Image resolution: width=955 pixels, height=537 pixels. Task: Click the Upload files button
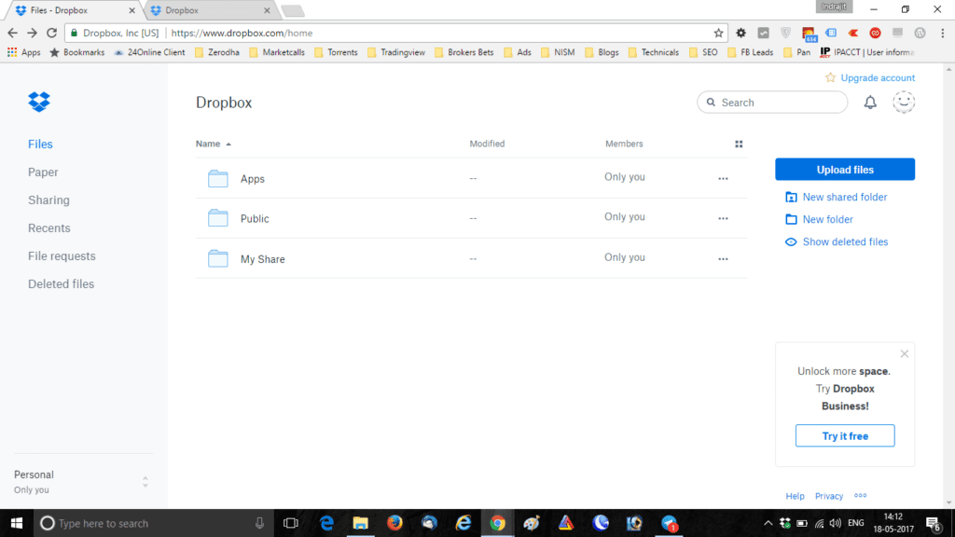point(844,169)
